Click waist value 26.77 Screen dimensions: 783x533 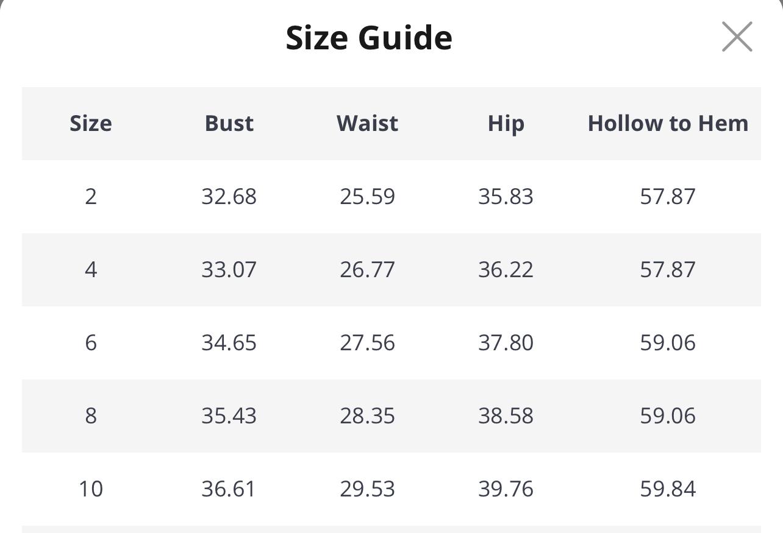click(x=367, y=270)
